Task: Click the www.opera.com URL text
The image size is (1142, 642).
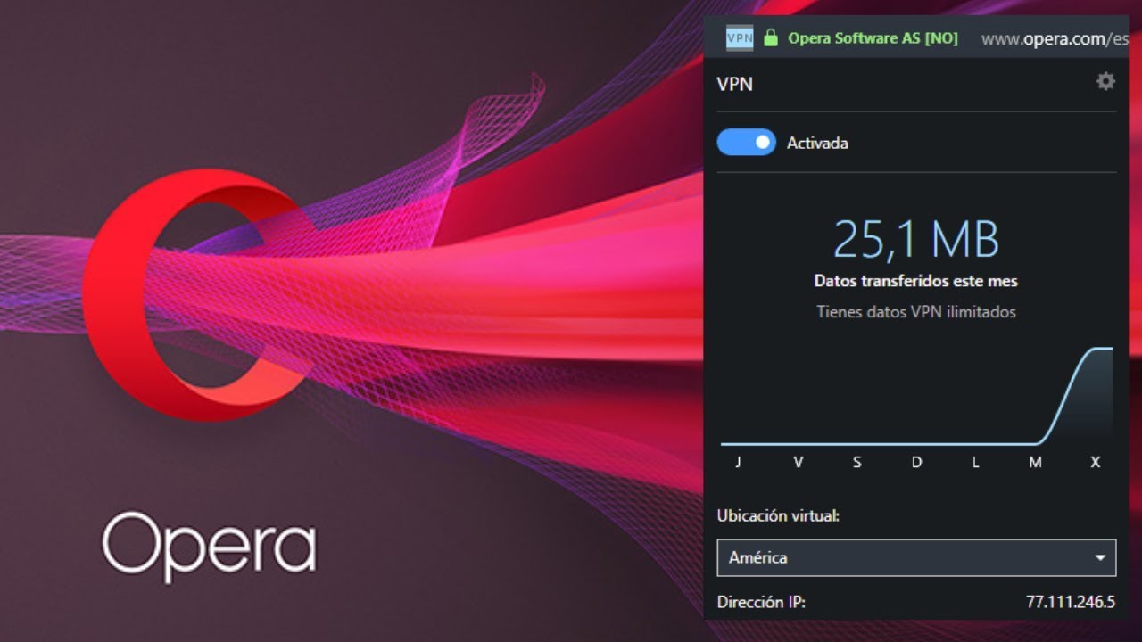Action: pos(1055,38)
